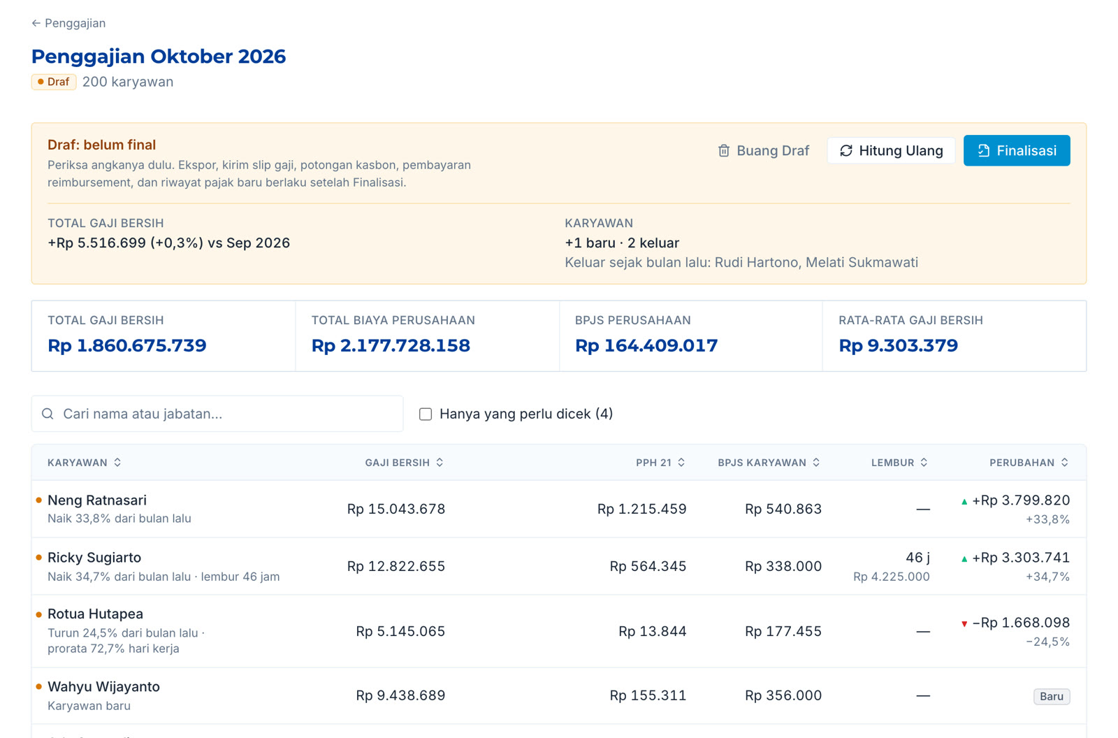Click the Draf status badge
The image size is (1118, 738).
pos(54,82)
